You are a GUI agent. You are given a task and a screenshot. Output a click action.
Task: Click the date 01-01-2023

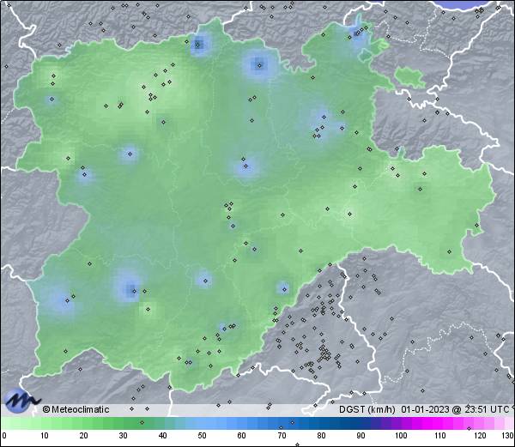click(425, 409)
